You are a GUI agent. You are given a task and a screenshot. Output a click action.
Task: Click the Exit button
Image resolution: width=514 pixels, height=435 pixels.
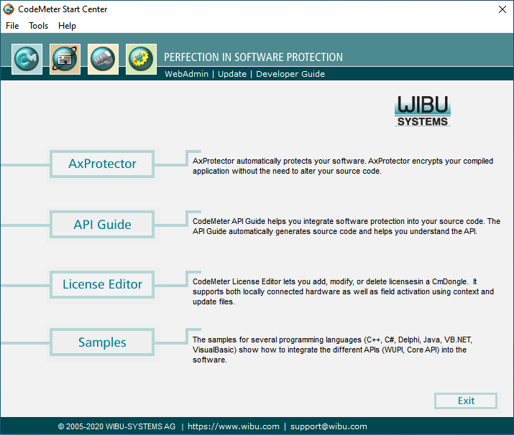tap(466, 401)
